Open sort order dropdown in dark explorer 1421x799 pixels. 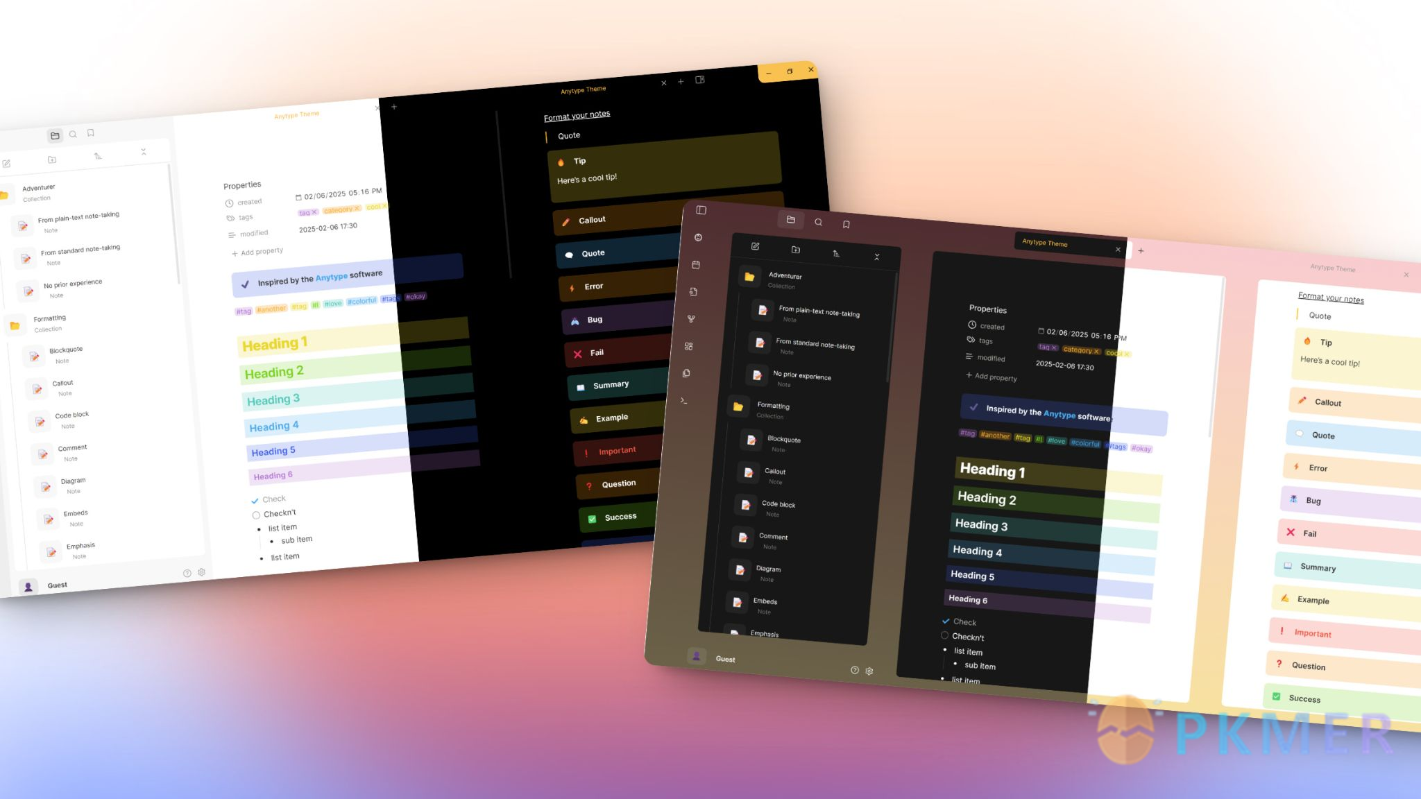click(x=836, y=254)
